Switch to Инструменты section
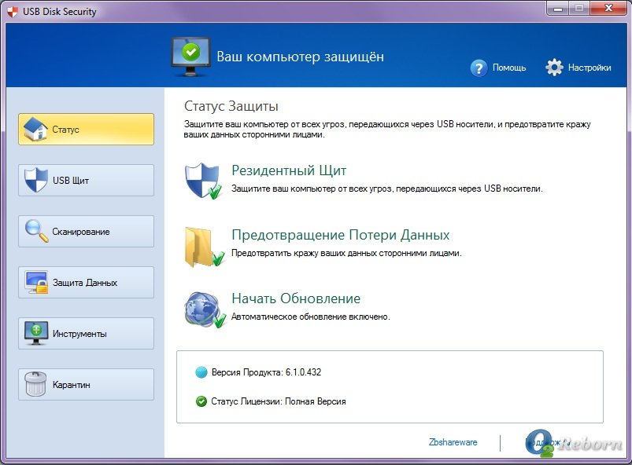The height and width of the screenshot is (465, 632). click(86, 334)
